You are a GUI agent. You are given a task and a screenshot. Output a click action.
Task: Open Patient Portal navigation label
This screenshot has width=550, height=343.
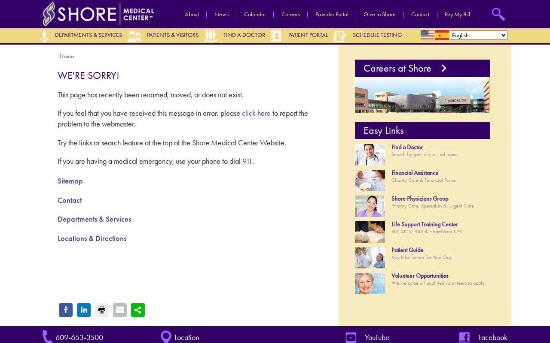tap(308, 35)
